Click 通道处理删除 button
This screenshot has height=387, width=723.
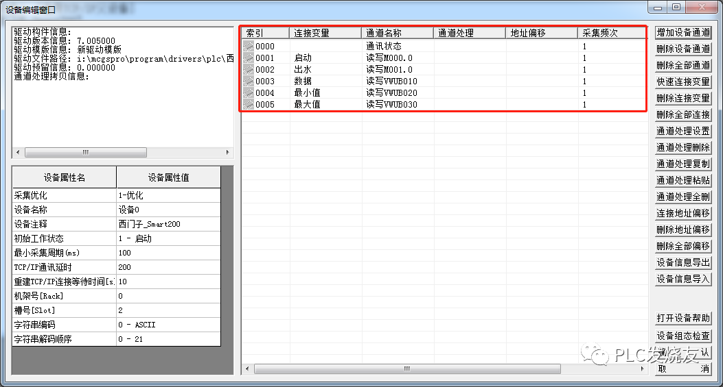point(683,147)
